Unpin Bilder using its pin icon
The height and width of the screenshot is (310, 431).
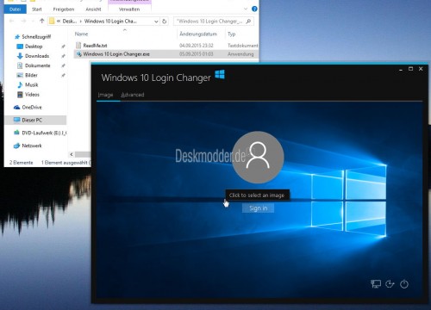click(x=63, y=76)
